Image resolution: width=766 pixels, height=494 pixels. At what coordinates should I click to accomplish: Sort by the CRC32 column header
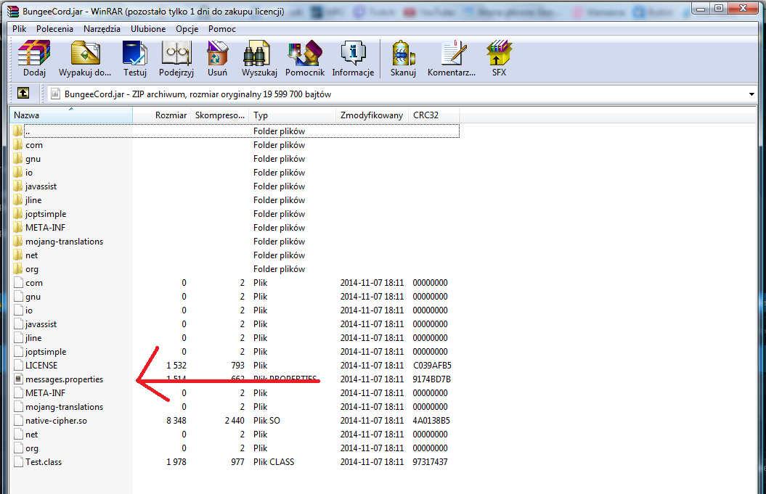(433, 115)
